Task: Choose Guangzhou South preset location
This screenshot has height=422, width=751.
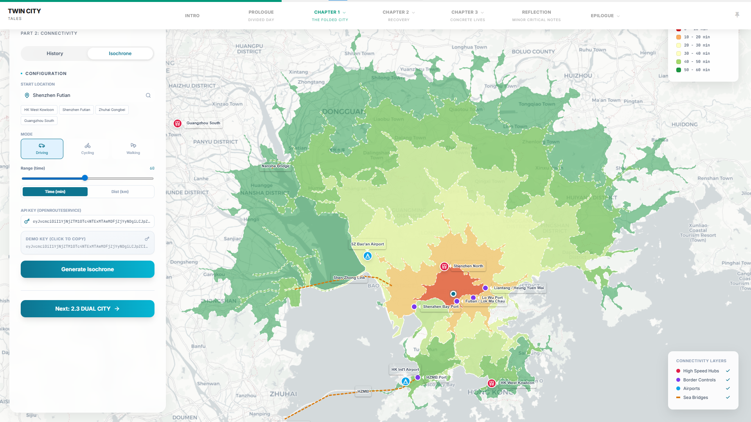Action: (x=39, y=121)
